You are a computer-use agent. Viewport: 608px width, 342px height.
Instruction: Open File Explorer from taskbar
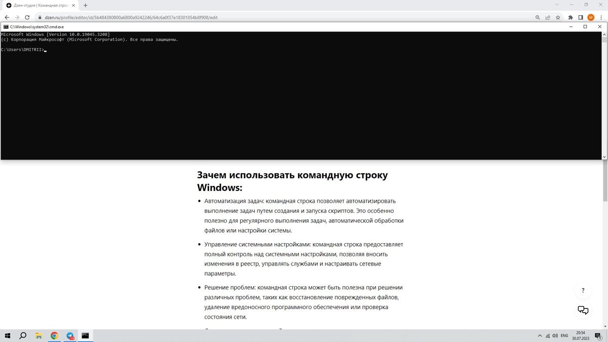click(x=39, y=335)
